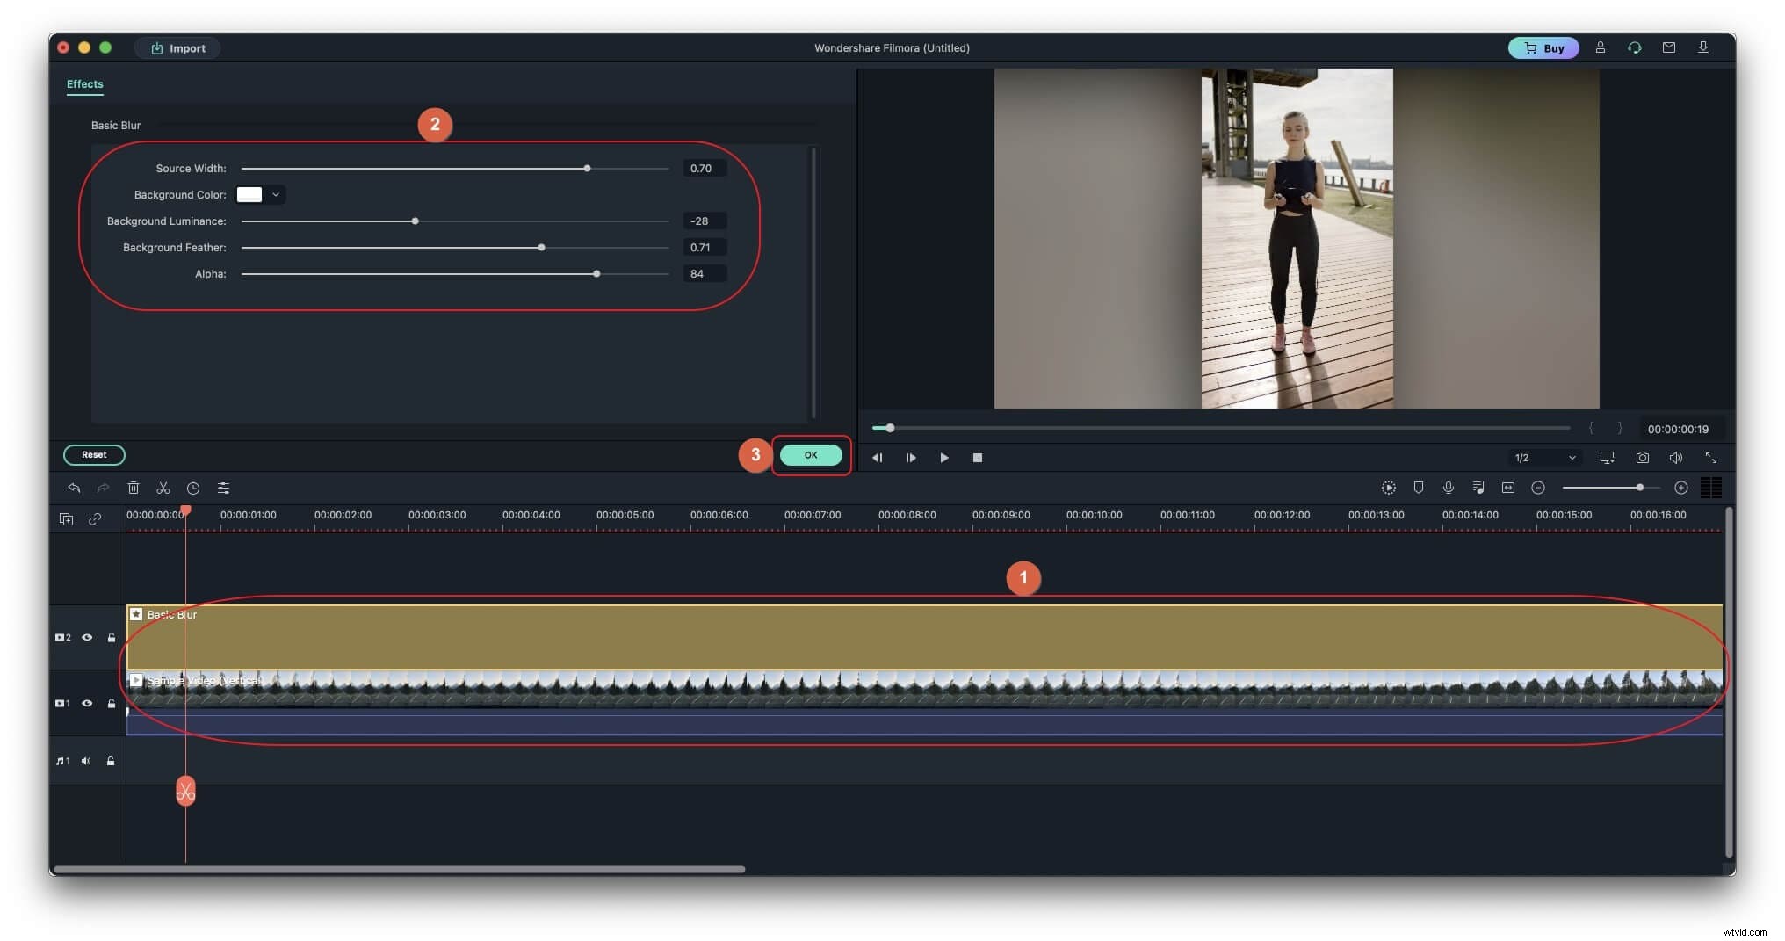Viewport: 1785px width, 941px height.
Task: Take a snapshot with the camera icon
Action: click(1642, 457)
